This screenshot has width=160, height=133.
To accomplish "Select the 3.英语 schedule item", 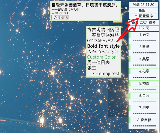I will tap(144, 59).
